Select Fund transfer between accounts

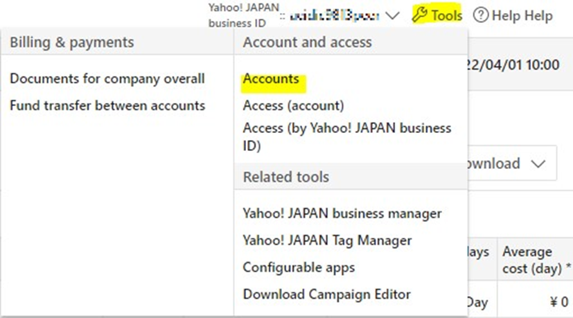pyautogui.click(x=107, y=105)
